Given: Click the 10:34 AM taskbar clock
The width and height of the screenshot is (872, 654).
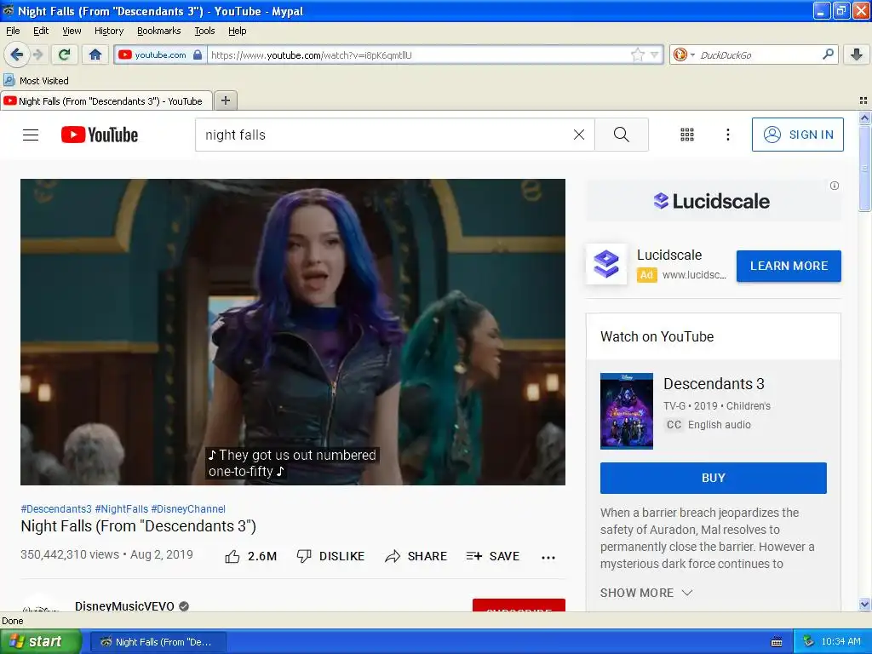Looking at the screenshot, I should pyautogui.click(x=840, y=641).
